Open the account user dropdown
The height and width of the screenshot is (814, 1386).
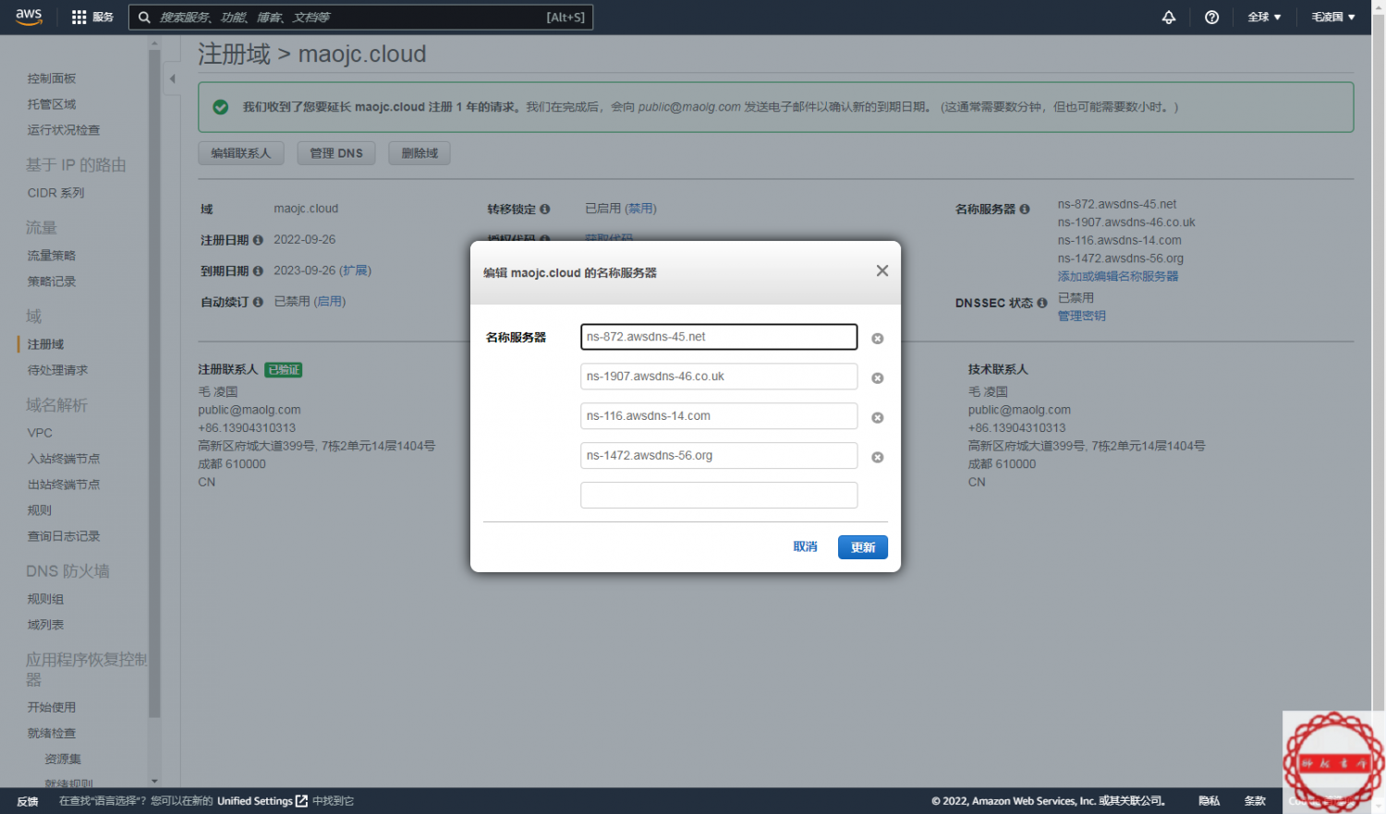1333,17
